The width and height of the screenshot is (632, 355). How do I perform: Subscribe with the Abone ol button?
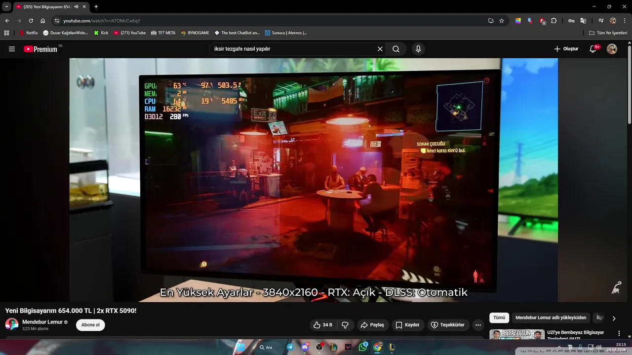point(90,325)
